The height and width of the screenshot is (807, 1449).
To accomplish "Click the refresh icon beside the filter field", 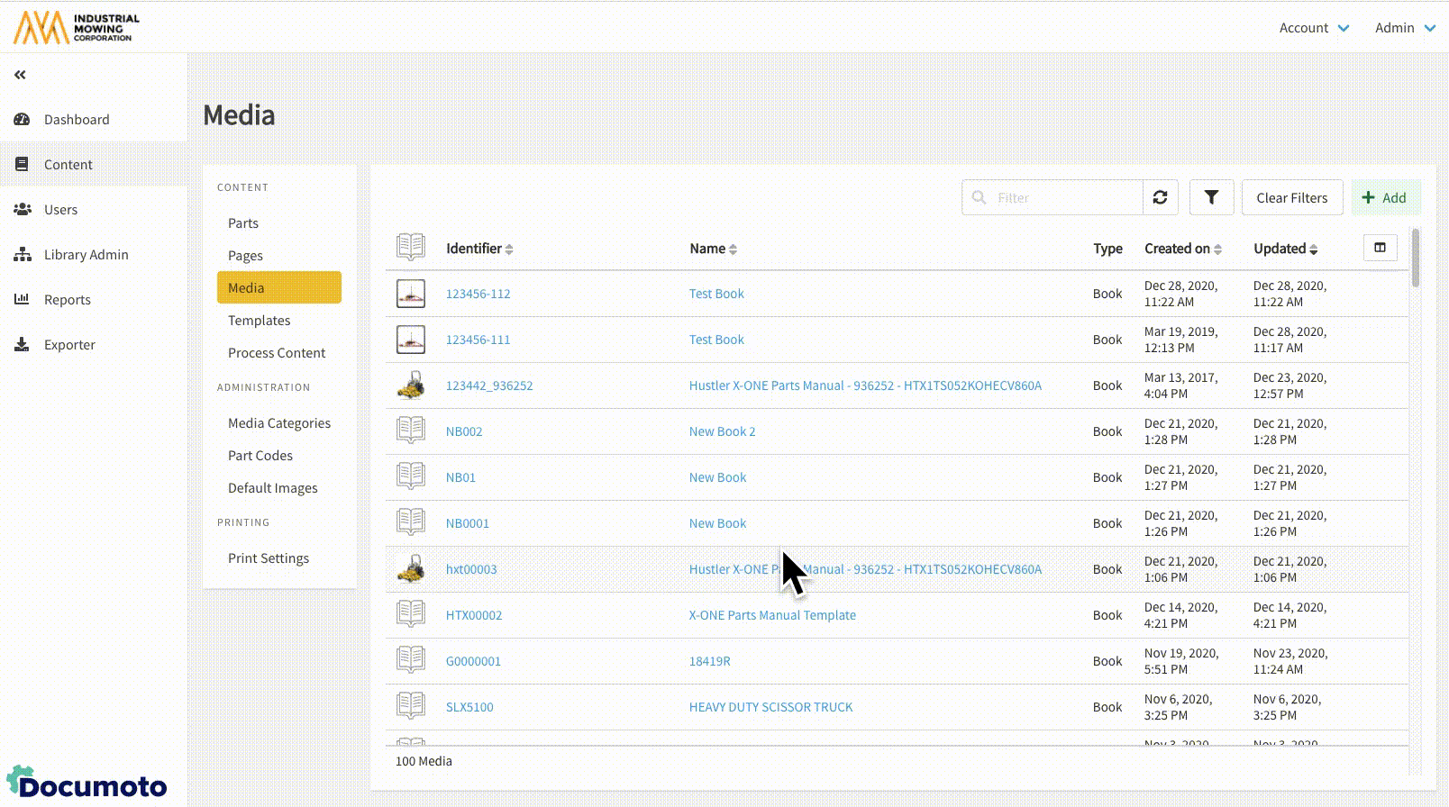I will tap(1160, 197).
